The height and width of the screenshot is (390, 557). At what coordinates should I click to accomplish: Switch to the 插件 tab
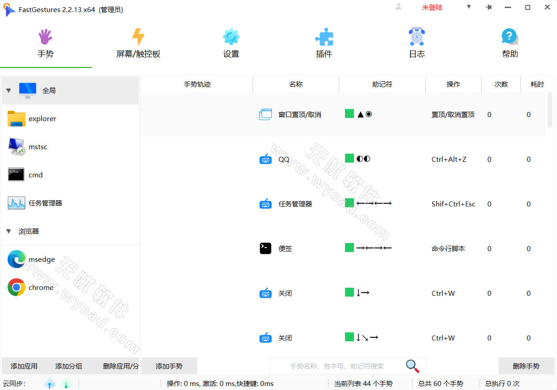[324, 43]
